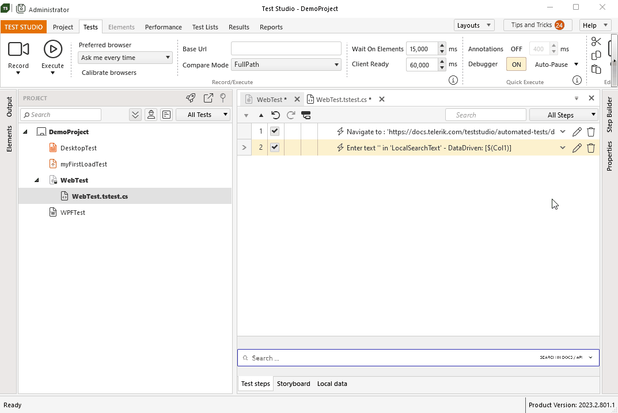The image size is (618, 413).
Task: Click the scissors Cut icon
Action: [596, 41]
